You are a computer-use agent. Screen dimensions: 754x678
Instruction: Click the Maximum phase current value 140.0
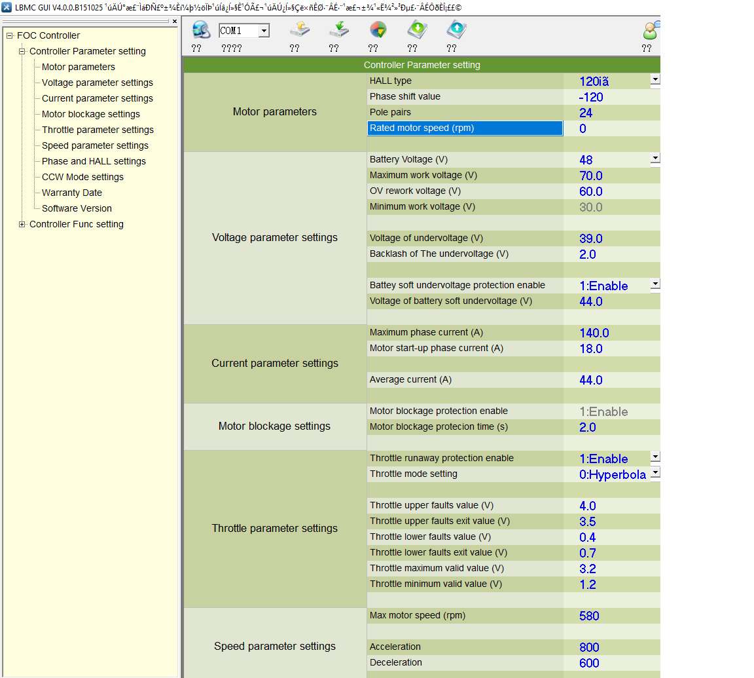594,333
